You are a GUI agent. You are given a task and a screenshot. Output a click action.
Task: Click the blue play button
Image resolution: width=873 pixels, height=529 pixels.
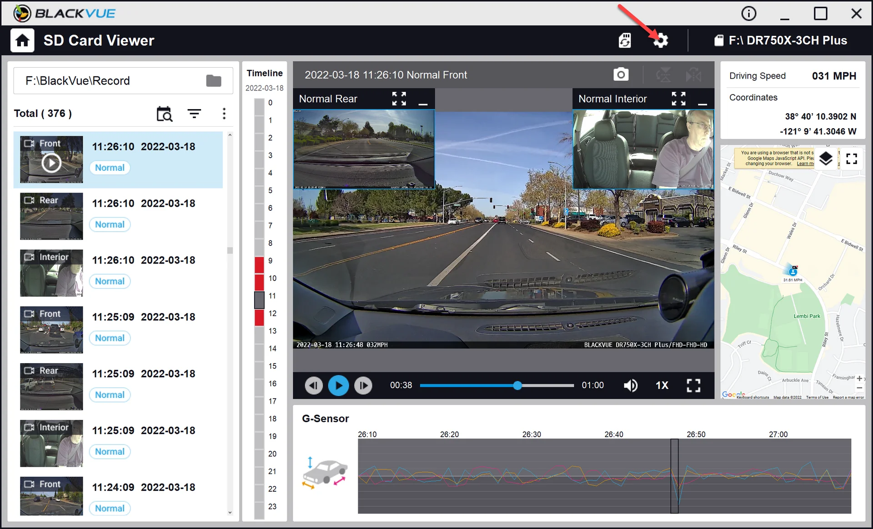click(338, 385)
